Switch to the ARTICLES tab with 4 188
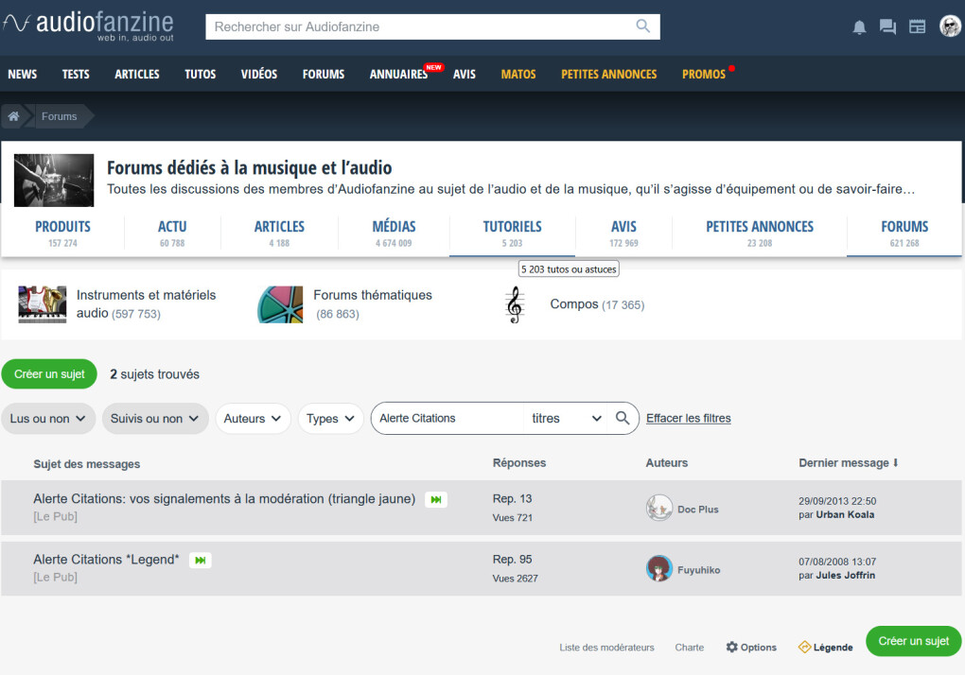The height and width of the screenshot is (675, 965). [x=279, y=233]
